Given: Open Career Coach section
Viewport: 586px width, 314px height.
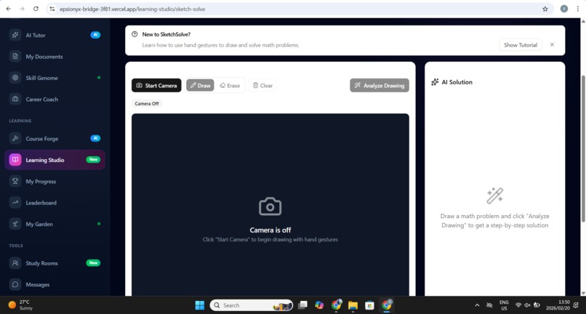Looking at the screenshot, I should tap(55, 99).
